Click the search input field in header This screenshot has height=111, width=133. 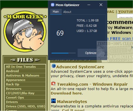[125, 16]
